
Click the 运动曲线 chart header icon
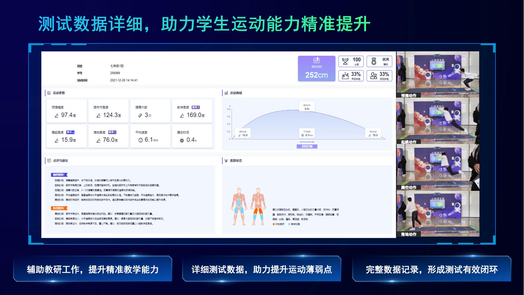pyautogui.click(x=226, y=93)
